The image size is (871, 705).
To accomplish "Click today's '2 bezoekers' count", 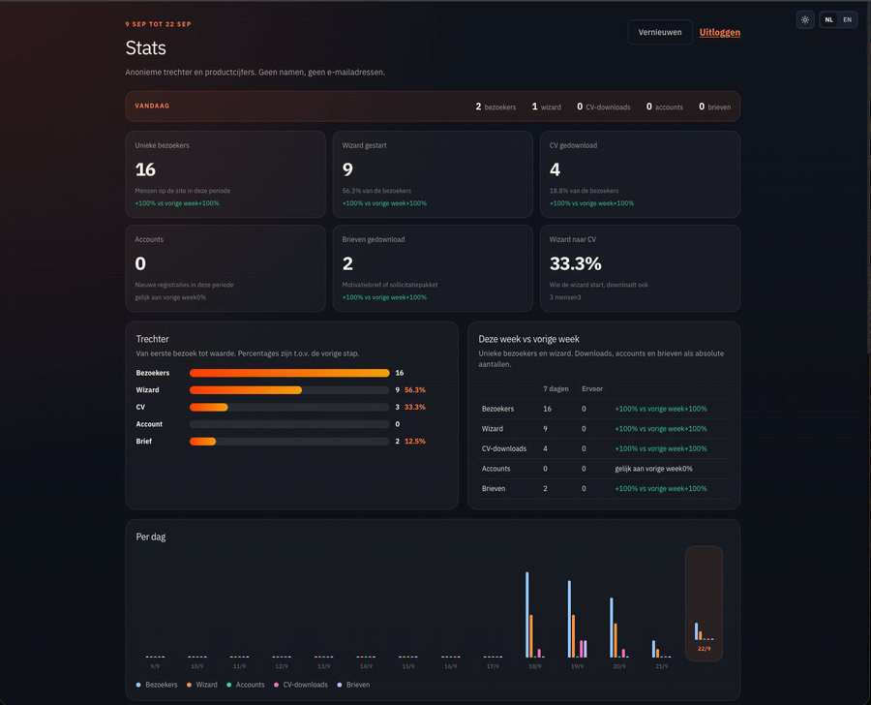I will click(496, 107).
